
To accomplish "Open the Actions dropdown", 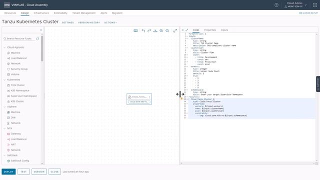I will [x=110, y=22].
